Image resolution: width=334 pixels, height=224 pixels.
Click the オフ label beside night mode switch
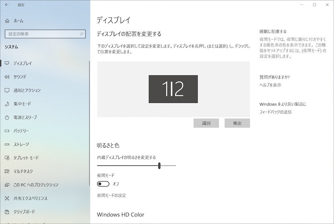click(116, 184)
